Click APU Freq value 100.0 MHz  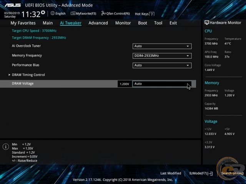click(x=211, y=57)
